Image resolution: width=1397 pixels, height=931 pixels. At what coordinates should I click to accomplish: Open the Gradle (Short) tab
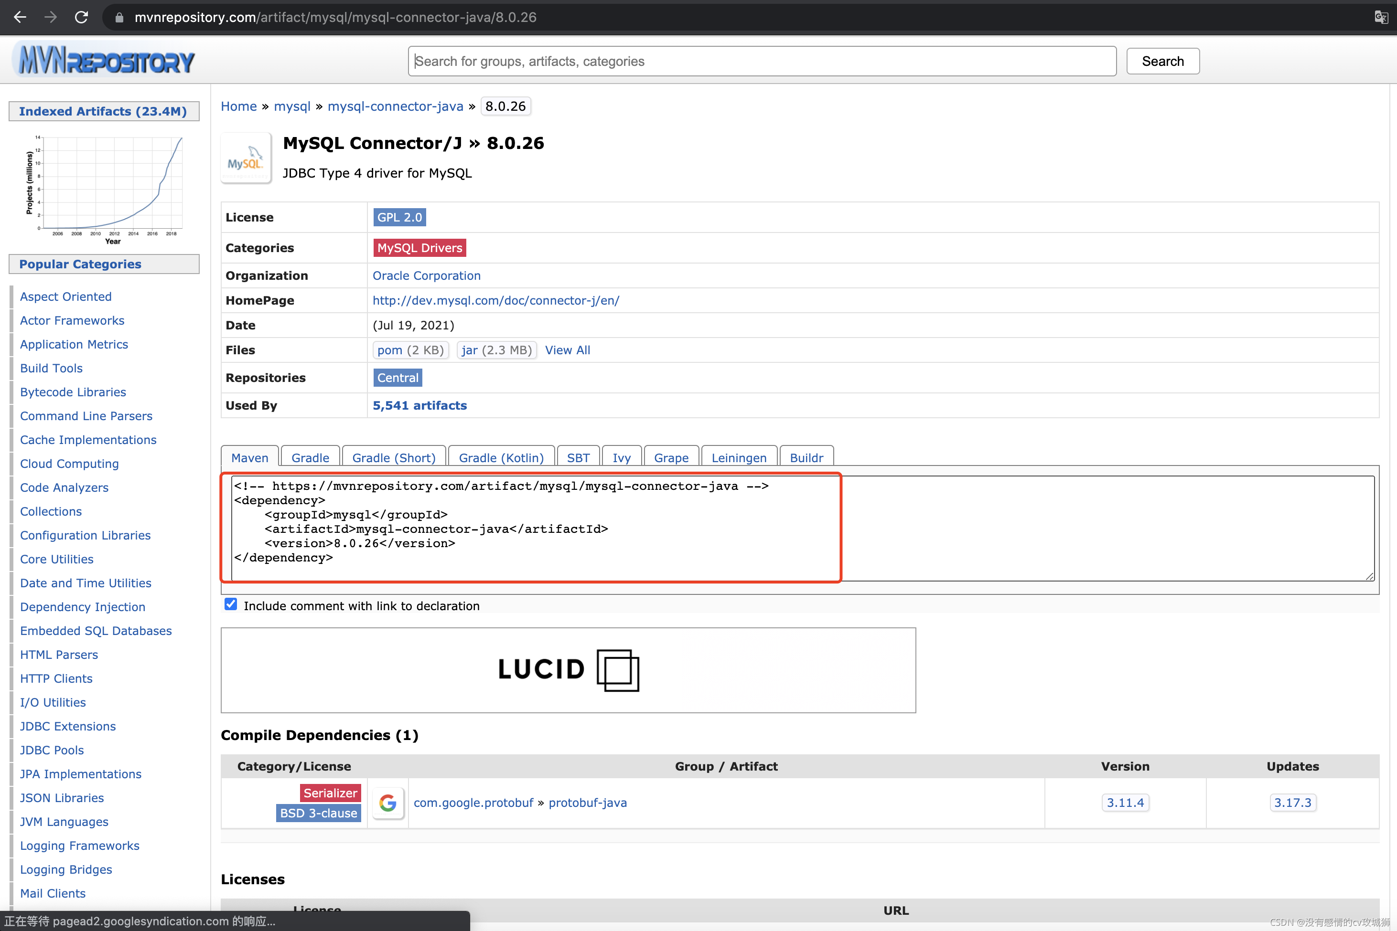[394, 457]
